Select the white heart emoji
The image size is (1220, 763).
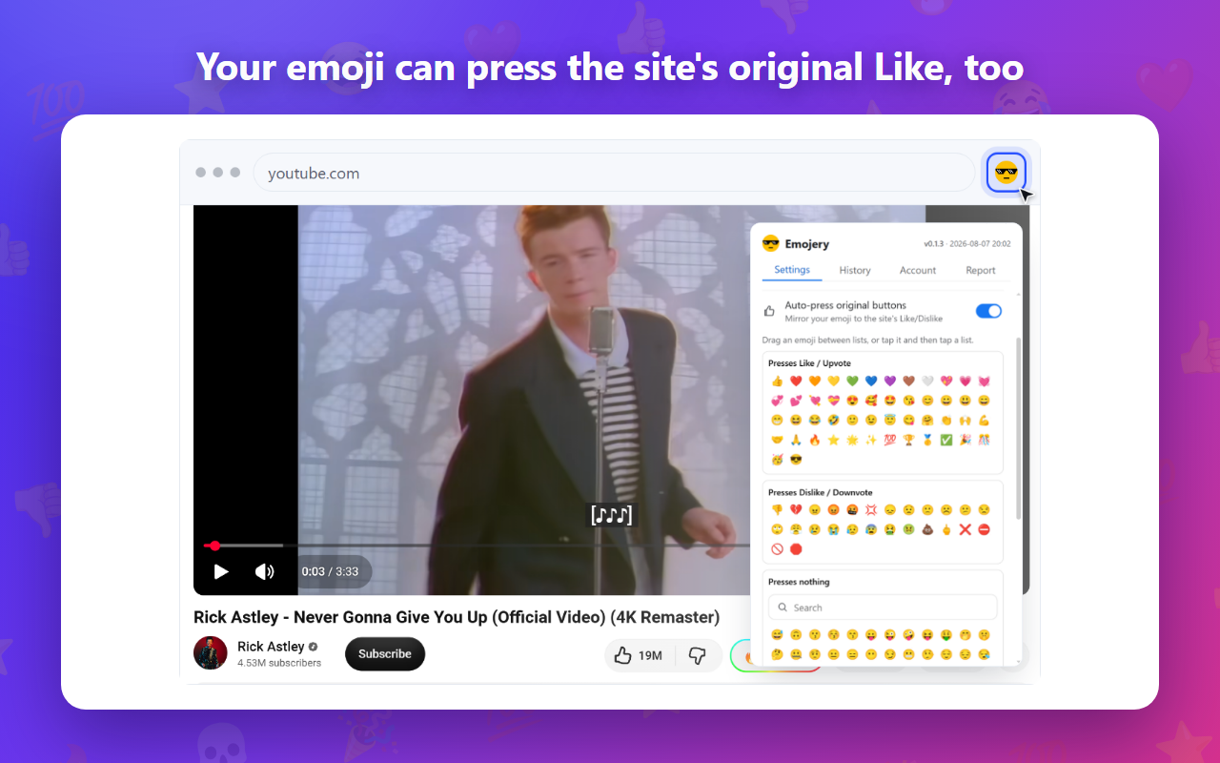tap(927, 381)
